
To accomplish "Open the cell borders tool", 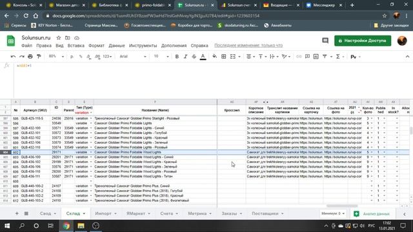I will 224,57.
